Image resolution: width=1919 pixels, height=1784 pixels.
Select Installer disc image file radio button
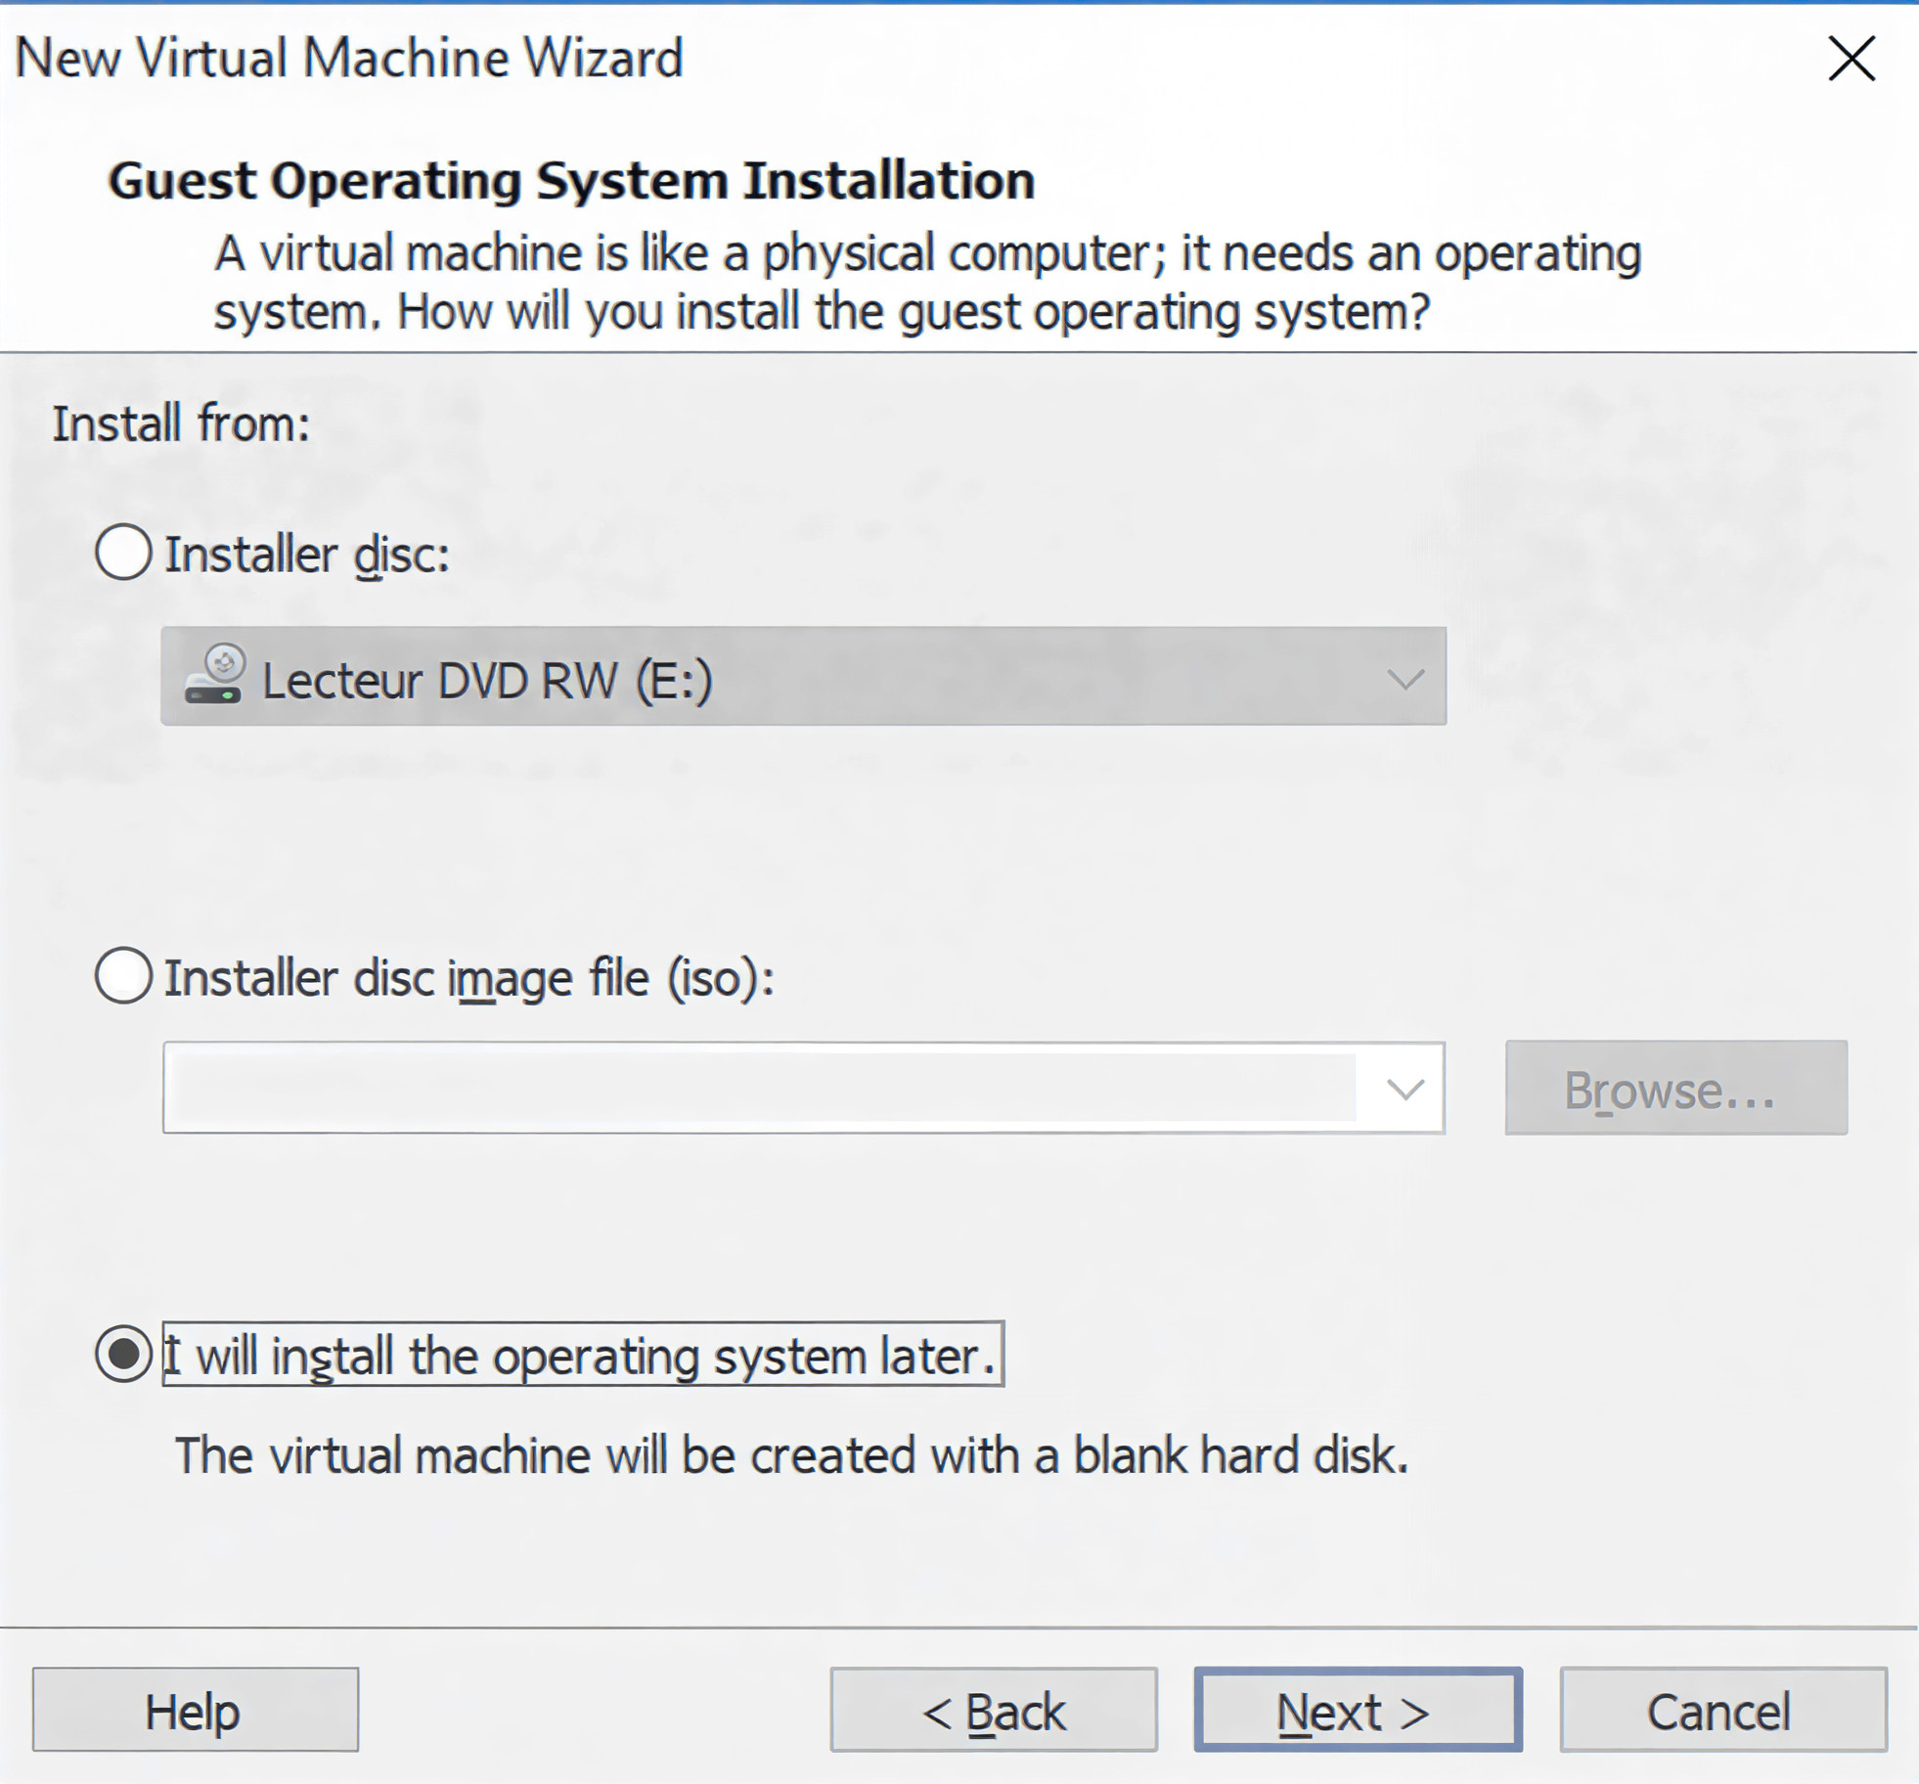click(x=123, y=975)
